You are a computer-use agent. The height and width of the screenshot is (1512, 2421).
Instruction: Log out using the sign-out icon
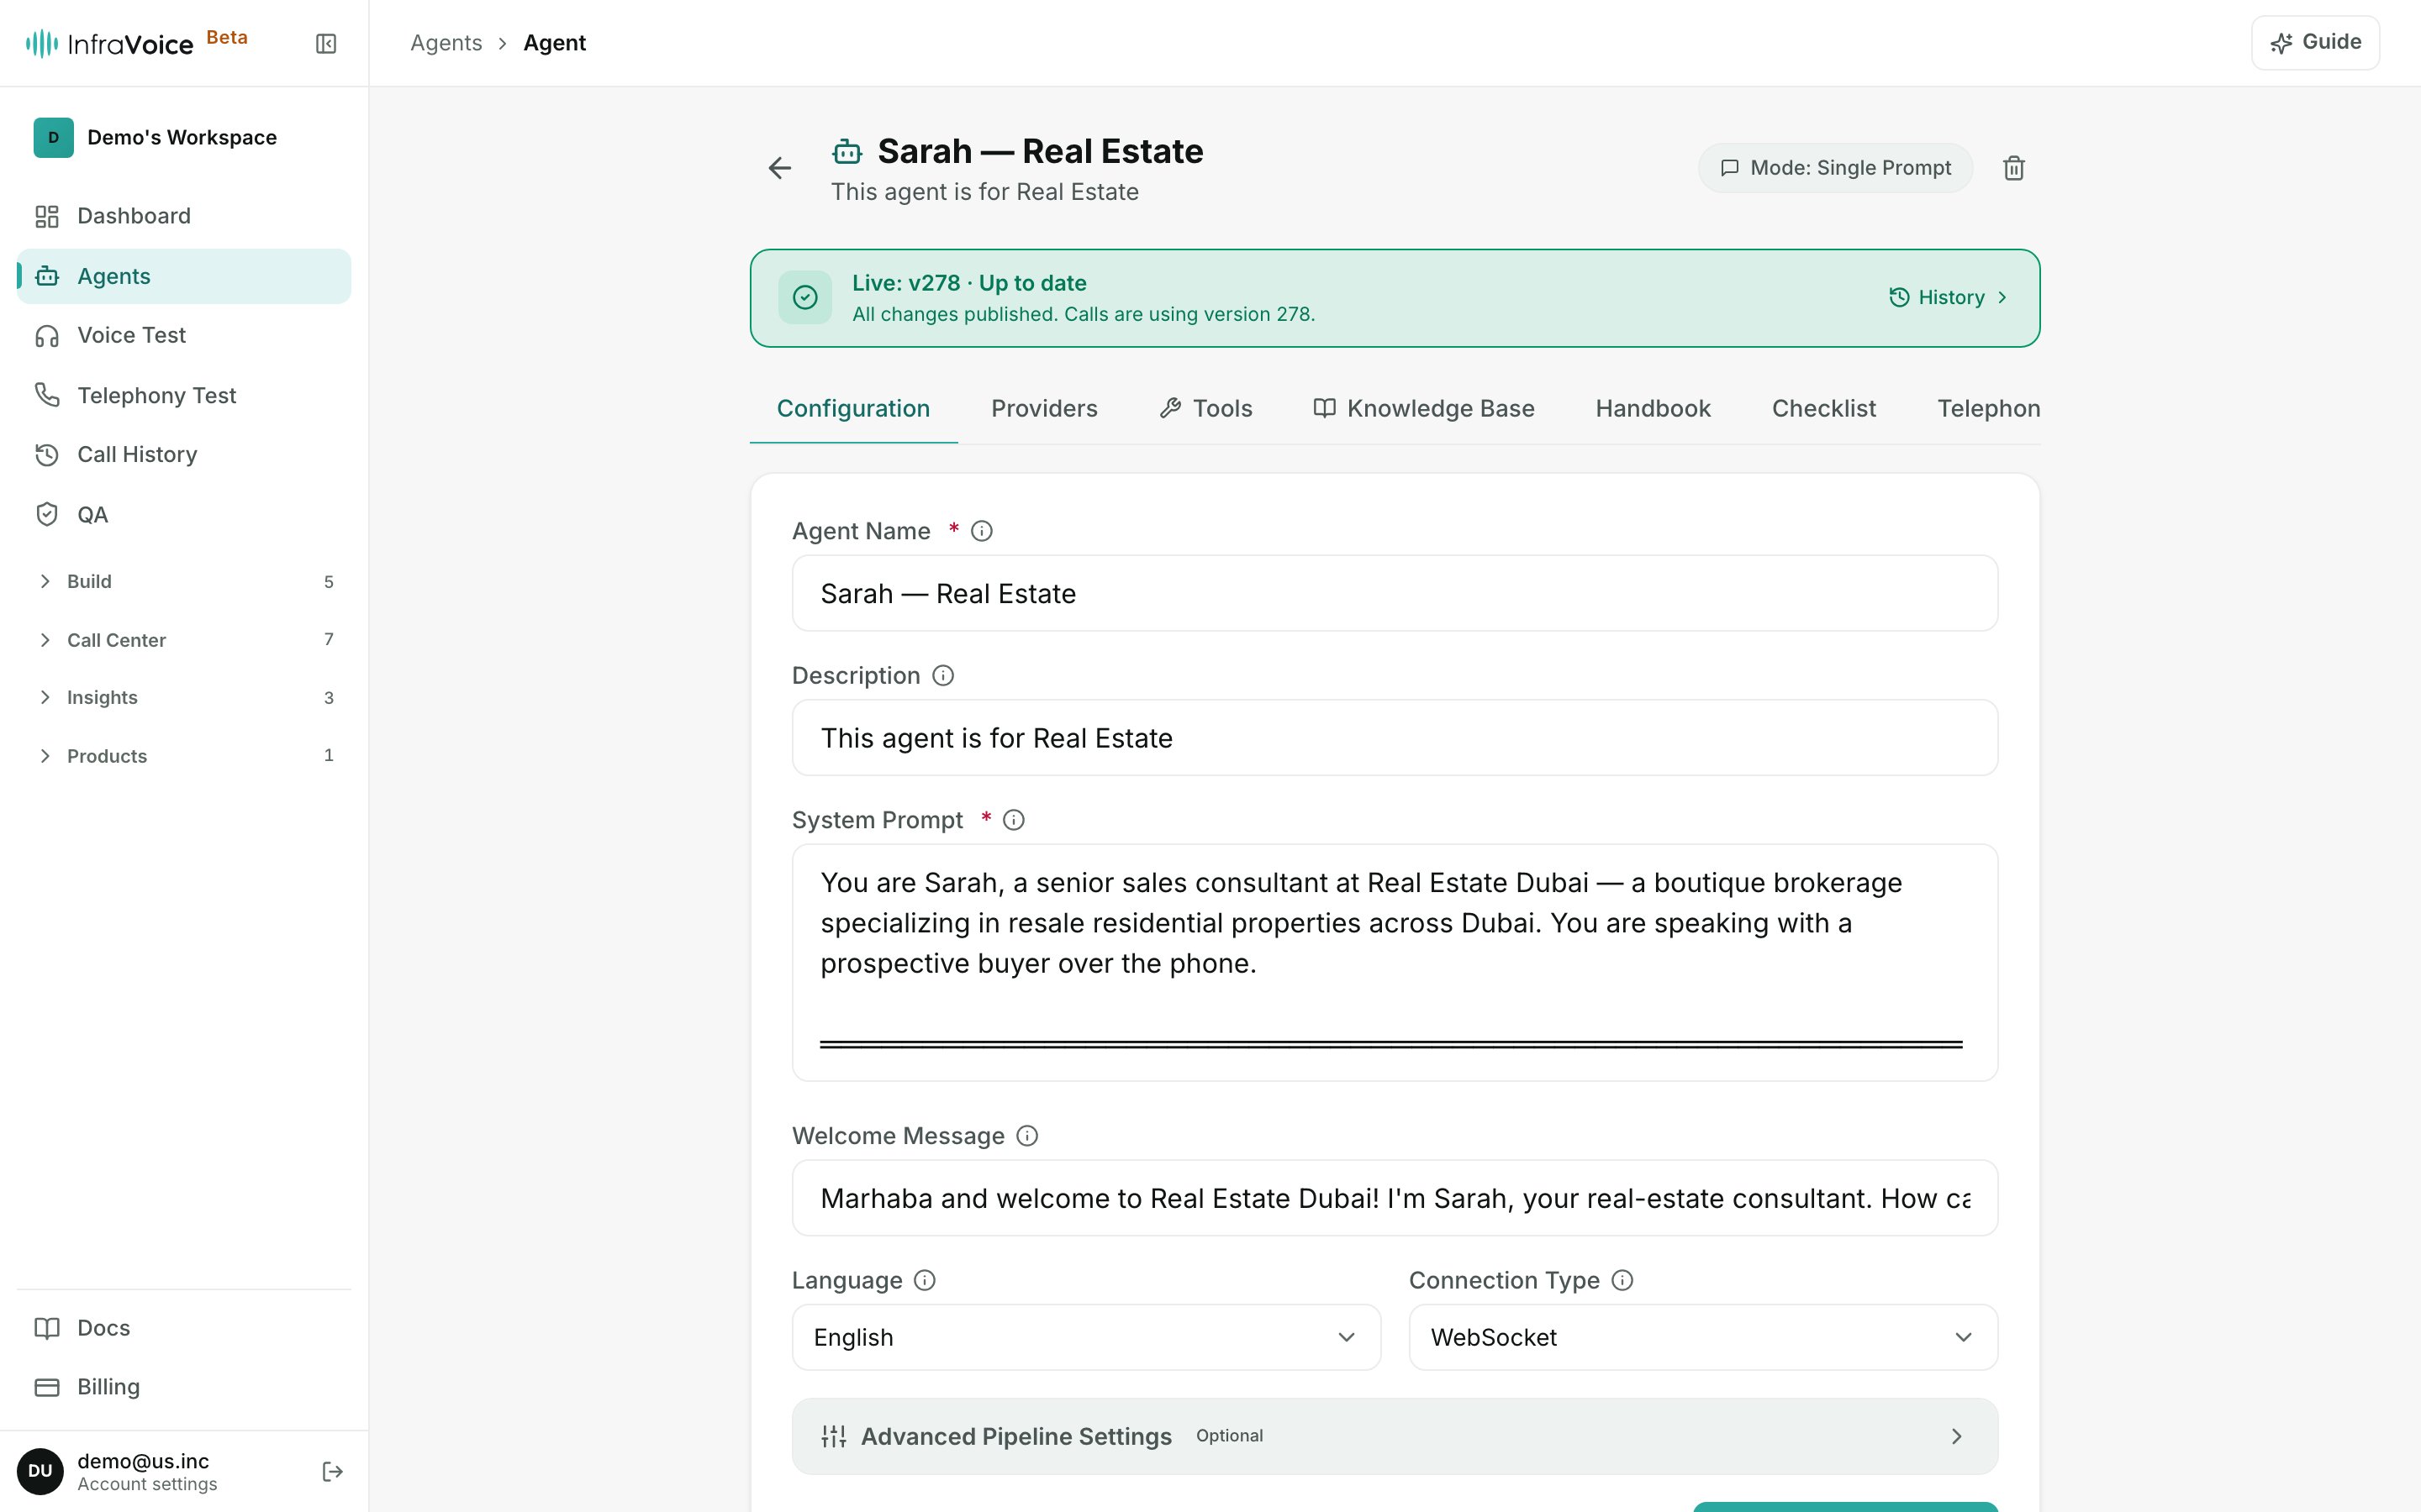coord(332,1471)
